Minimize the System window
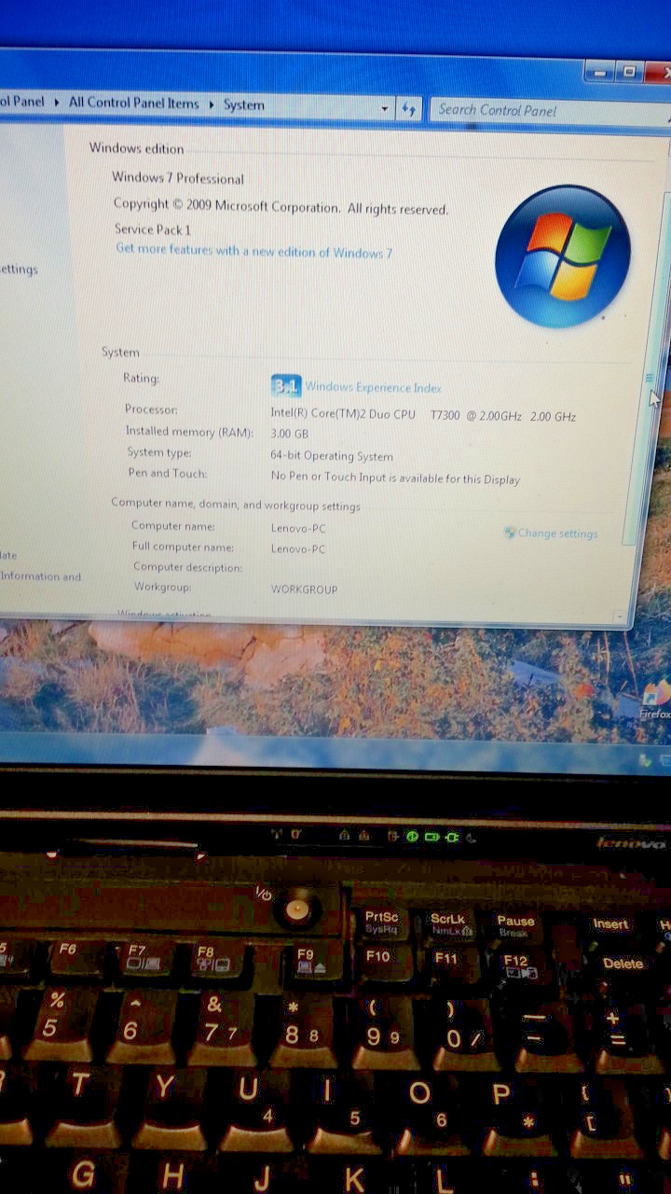This screenshot has width=671, height=1194. pos(600,72)
